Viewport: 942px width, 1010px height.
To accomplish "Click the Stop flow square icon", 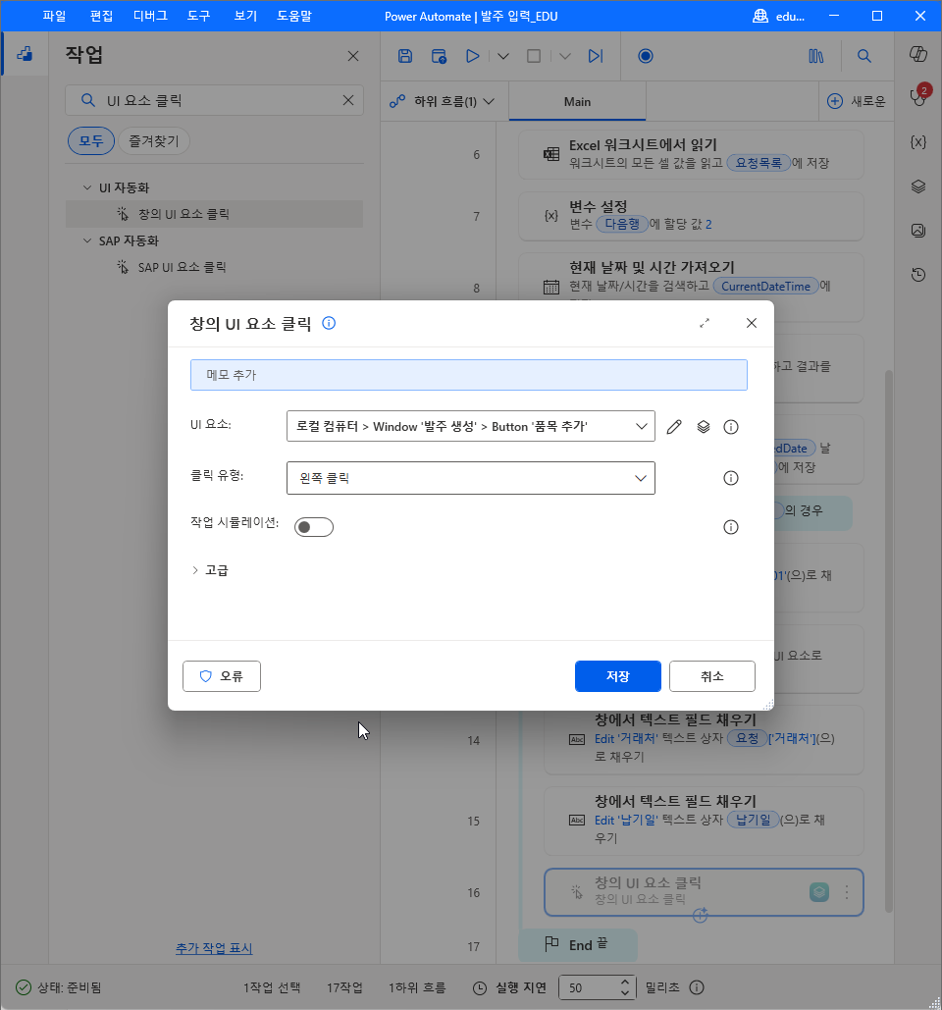I will click(534, 56).
